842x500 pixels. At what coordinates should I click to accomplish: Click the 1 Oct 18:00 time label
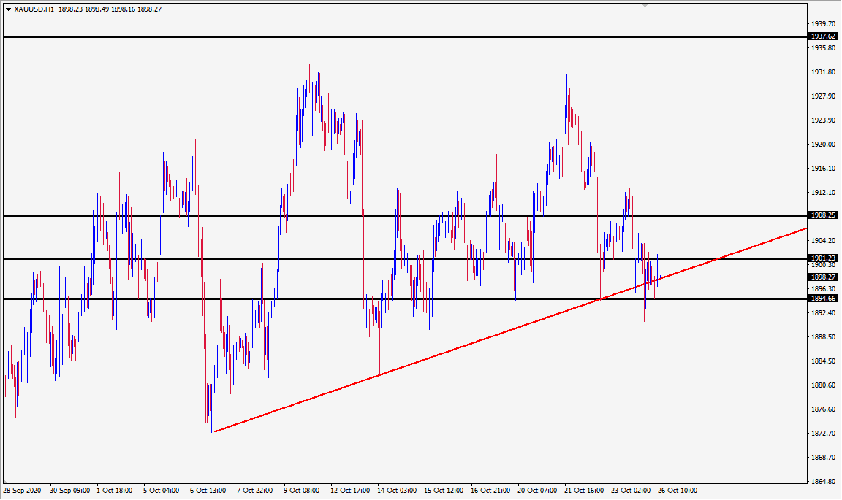(114, 491)
